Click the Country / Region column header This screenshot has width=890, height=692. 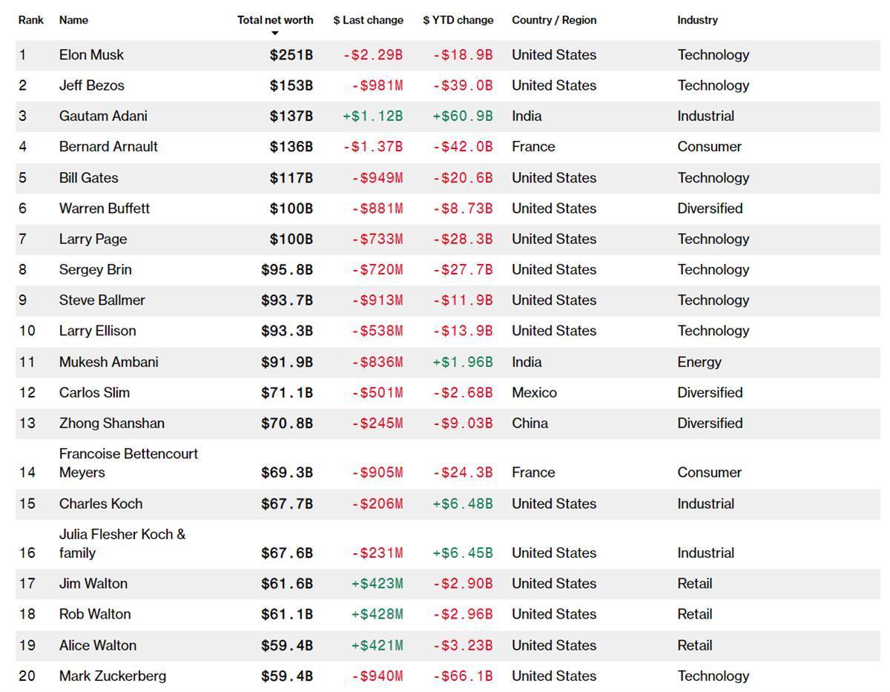pos(553,20)
